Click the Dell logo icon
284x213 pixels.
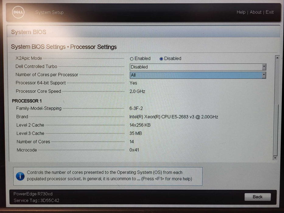pos(18,12)
